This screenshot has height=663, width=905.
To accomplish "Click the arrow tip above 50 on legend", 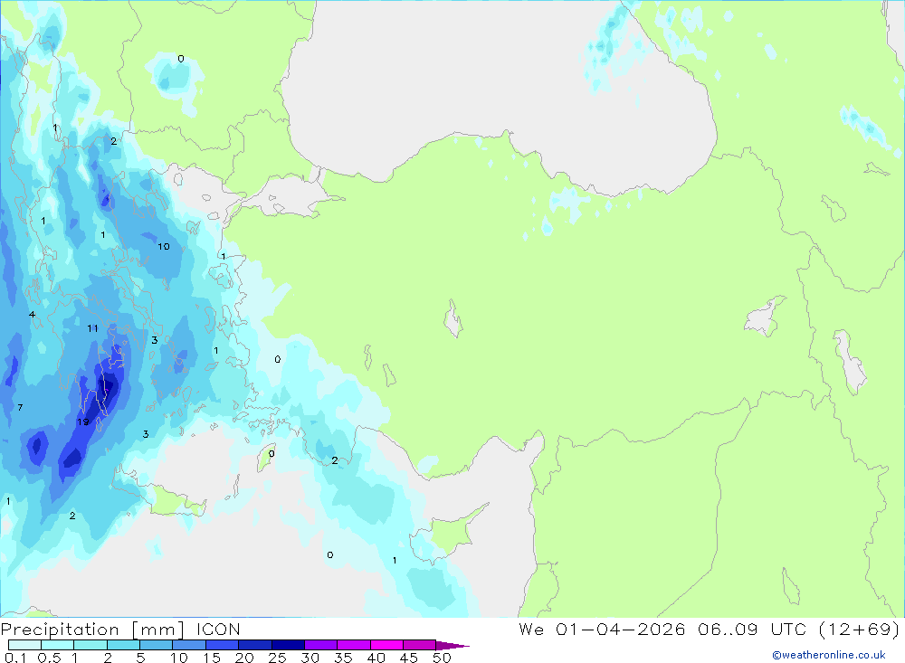I will point(453,646).
